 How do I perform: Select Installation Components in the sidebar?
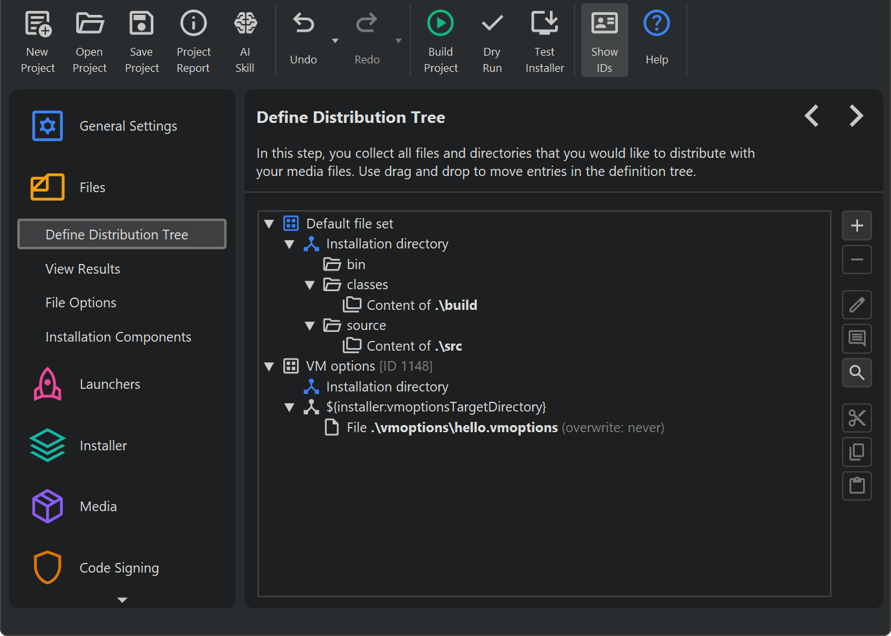click(x=118, y=337)
